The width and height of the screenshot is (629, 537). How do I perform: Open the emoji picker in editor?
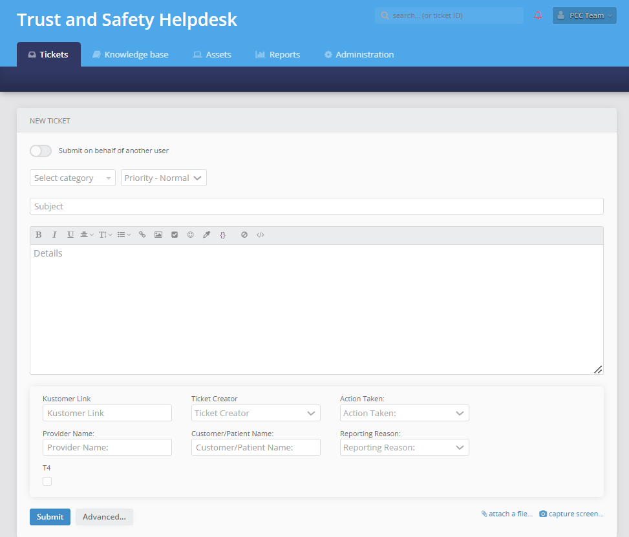(191, 235)
